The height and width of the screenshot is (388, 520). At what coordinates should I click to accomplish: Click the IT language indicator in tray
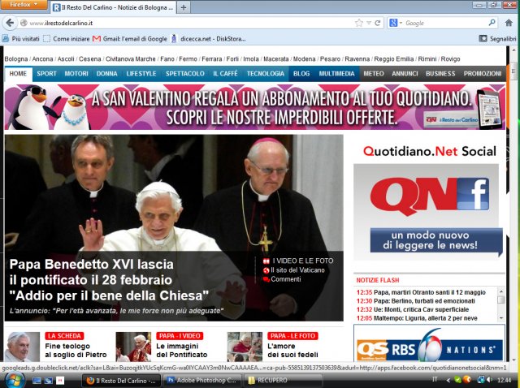pos(435,380)
